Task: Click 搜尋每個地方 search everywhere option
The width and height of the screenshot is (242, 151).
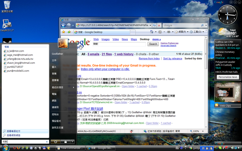Action: pos(25,131)
